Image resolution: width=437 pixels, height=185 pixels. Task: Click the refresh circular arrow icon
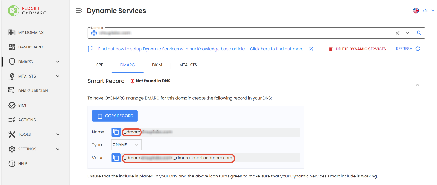click(418, 49)
